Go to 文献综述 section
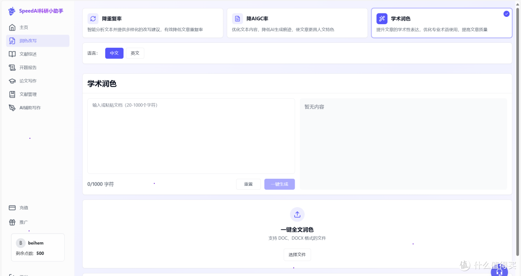Image resolution: width=521 pixels, height=276 pixels. click(x=38, y=54)
